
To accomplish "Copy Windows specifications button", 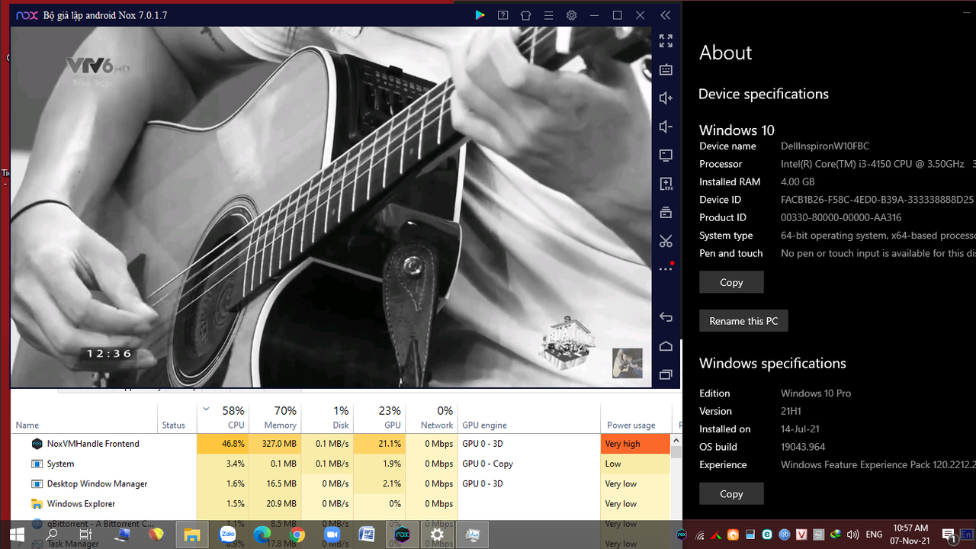I will [731, 493].
